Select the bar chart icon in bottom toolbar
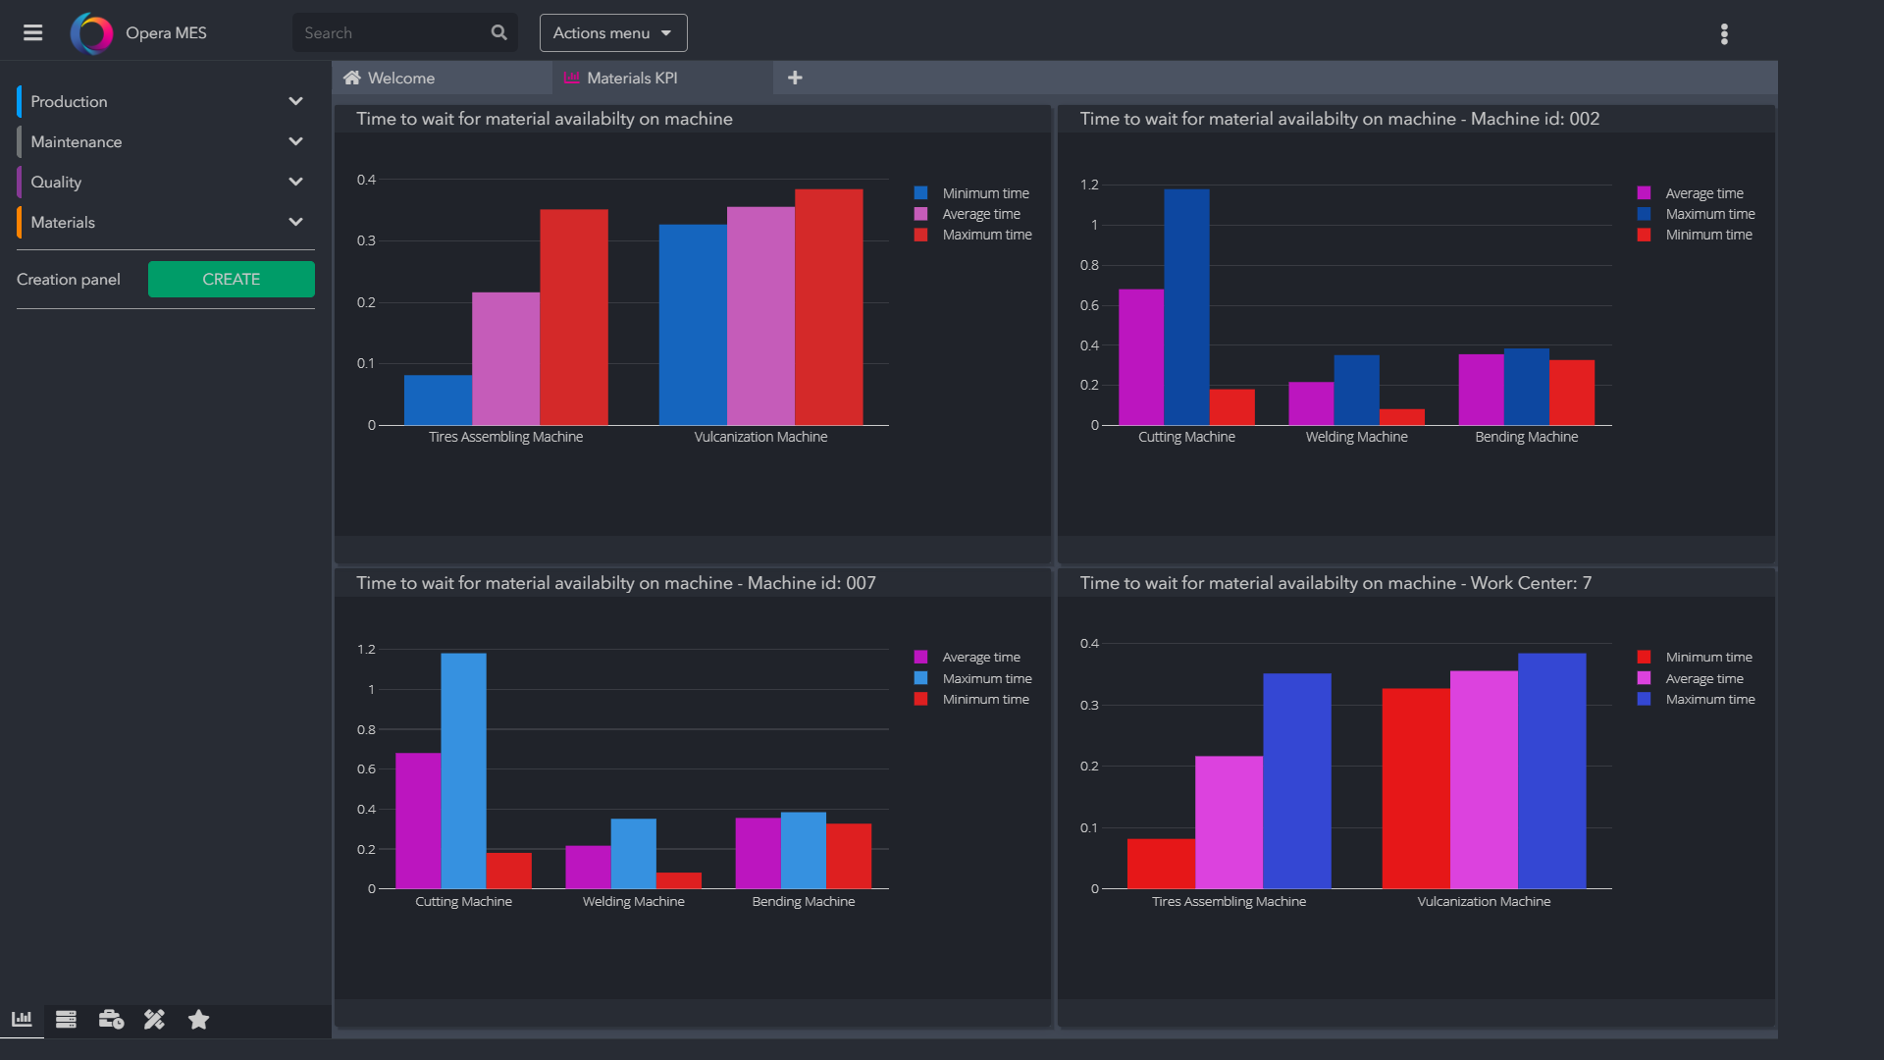Screen dimensions: 1884x1060 coord(22,1020)
